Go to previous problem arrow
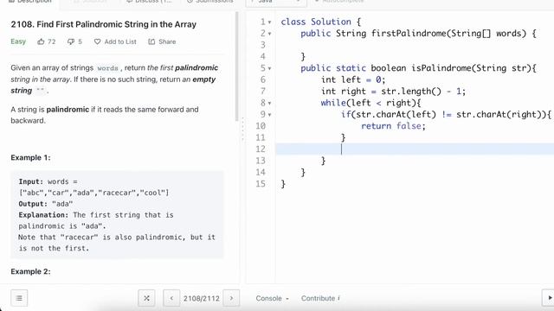Image resolution: width=554 pixels, height=311 pixels. point(171,298)
